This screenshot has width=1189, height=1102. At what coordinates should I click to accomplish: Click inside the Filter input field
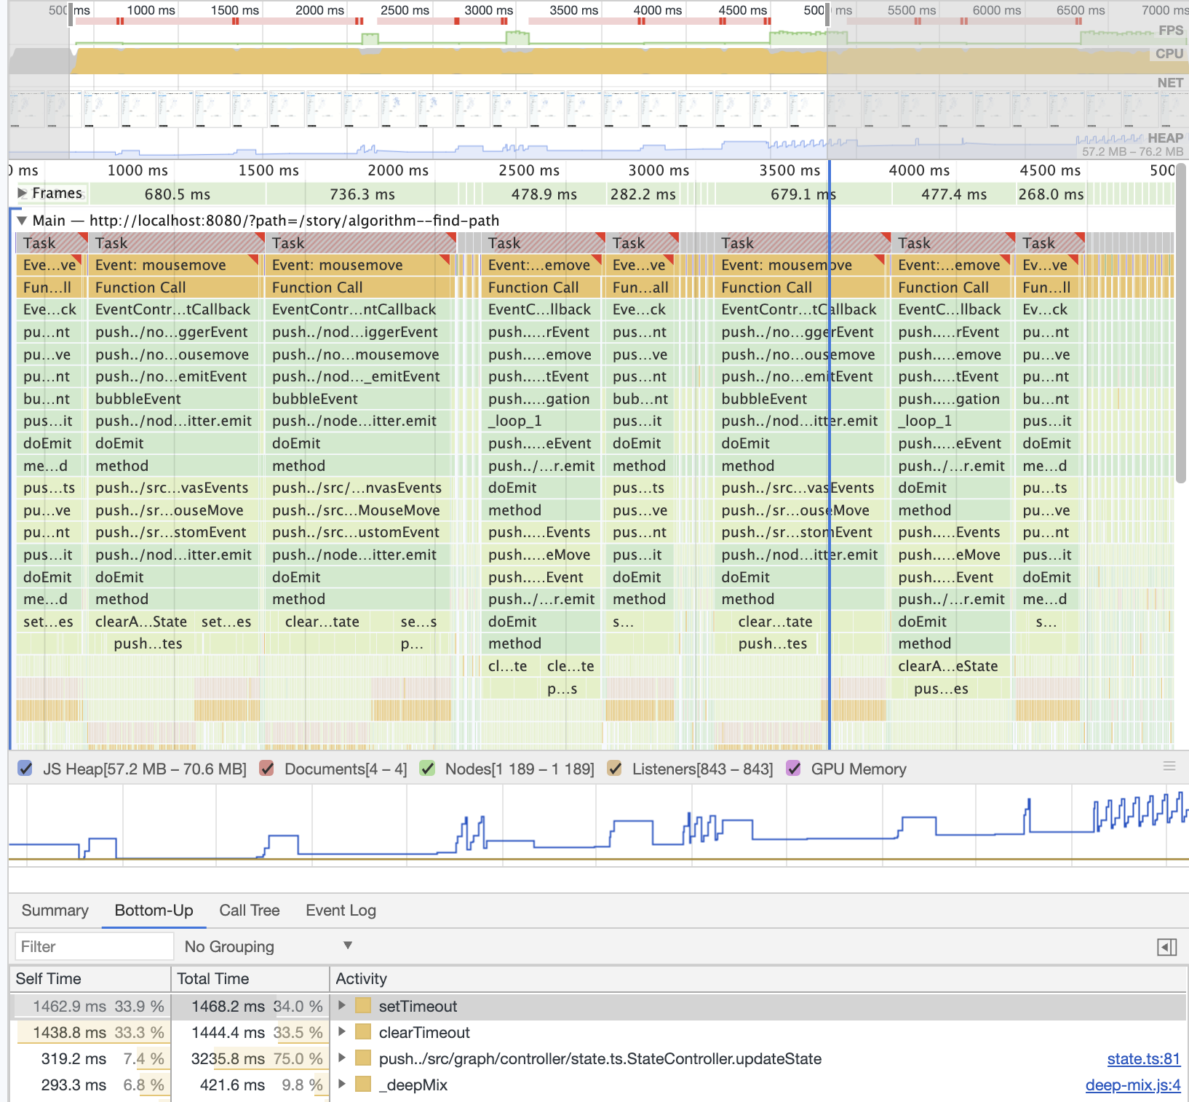pos(93,946)
